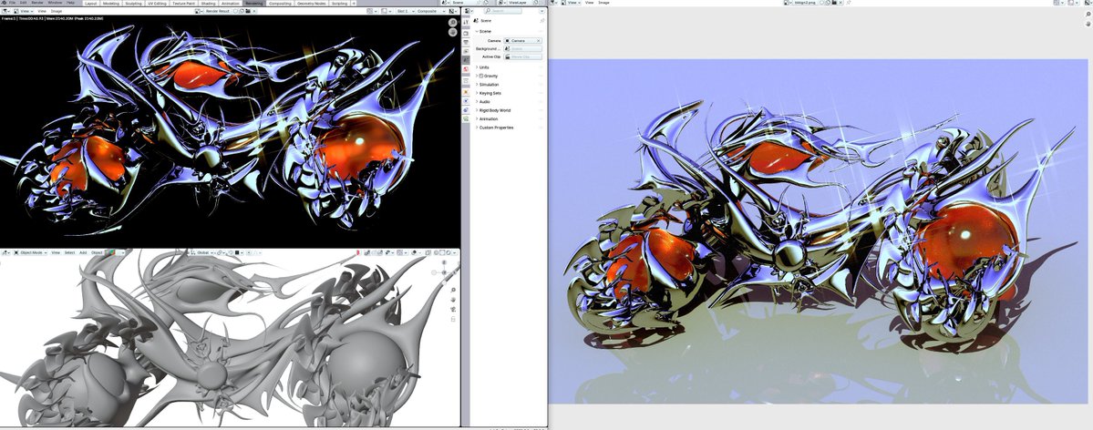Clear the Camera field with X button
The height and width of the screenshot is (430, 1093).
click(538, 40)
